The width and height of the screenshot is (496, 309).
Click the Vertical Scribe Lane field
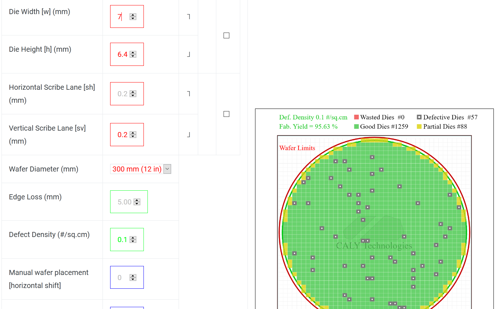coord(127,135)
